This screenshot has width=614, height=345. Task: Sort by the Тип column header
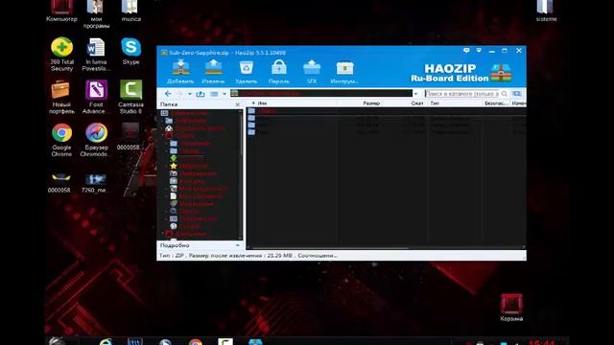435,103
